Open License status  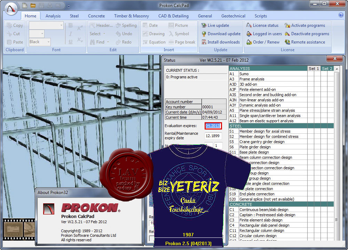tap(262, 25)
